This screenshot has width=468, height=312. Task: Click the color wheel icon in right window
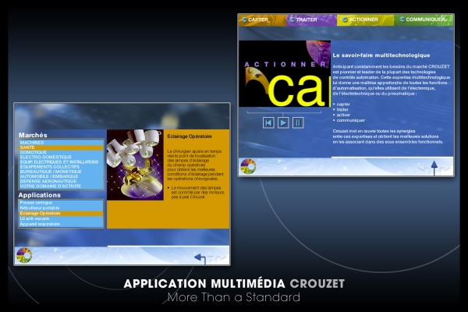tap(248, 166)
